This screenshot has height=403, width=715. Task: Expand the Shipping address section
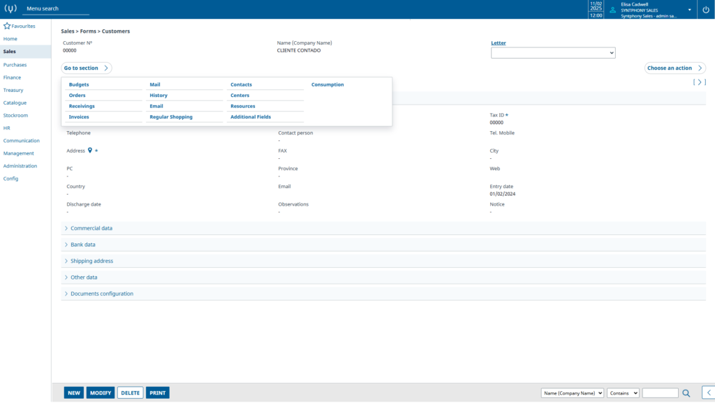click(383, 261)
